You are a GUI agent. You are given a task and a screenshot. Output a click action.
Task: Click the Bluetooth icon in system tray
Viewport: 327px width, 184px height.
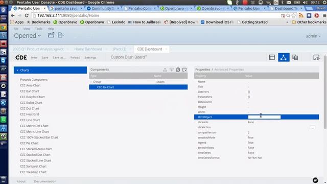(x=283, y=3)
